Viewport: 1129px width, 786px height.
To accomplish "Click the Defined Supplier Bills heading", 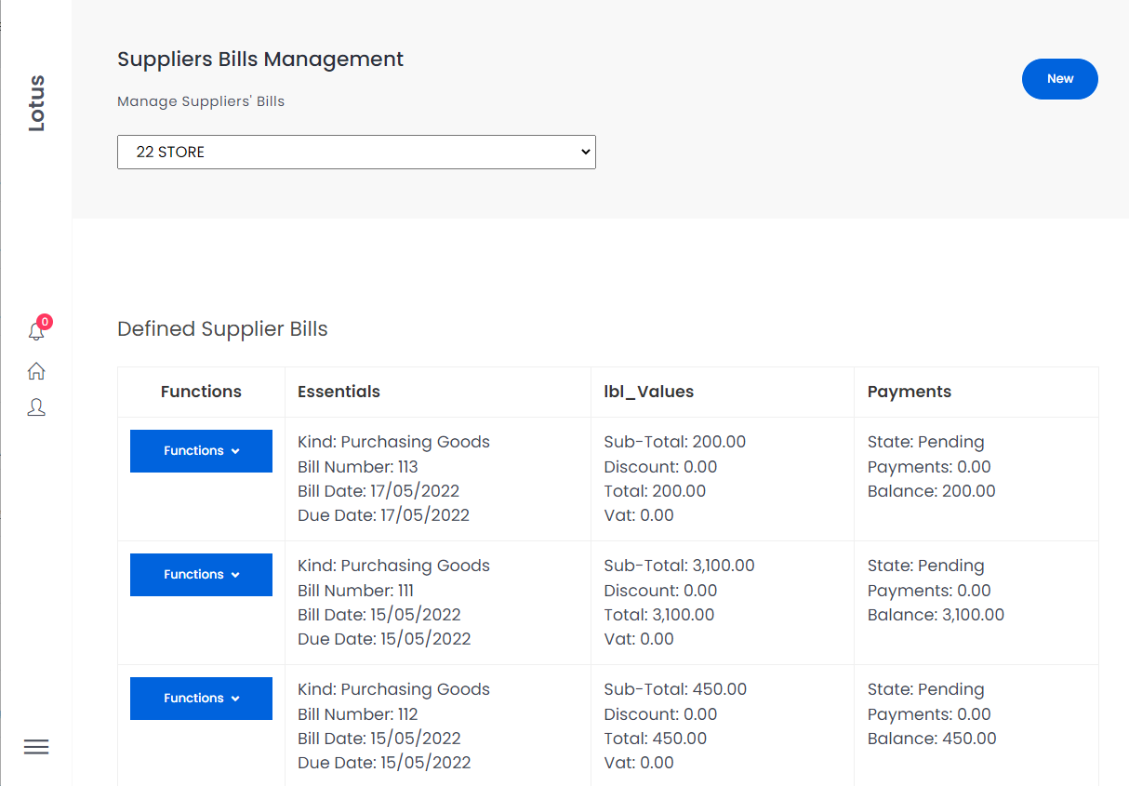I will tap(222, 329).
